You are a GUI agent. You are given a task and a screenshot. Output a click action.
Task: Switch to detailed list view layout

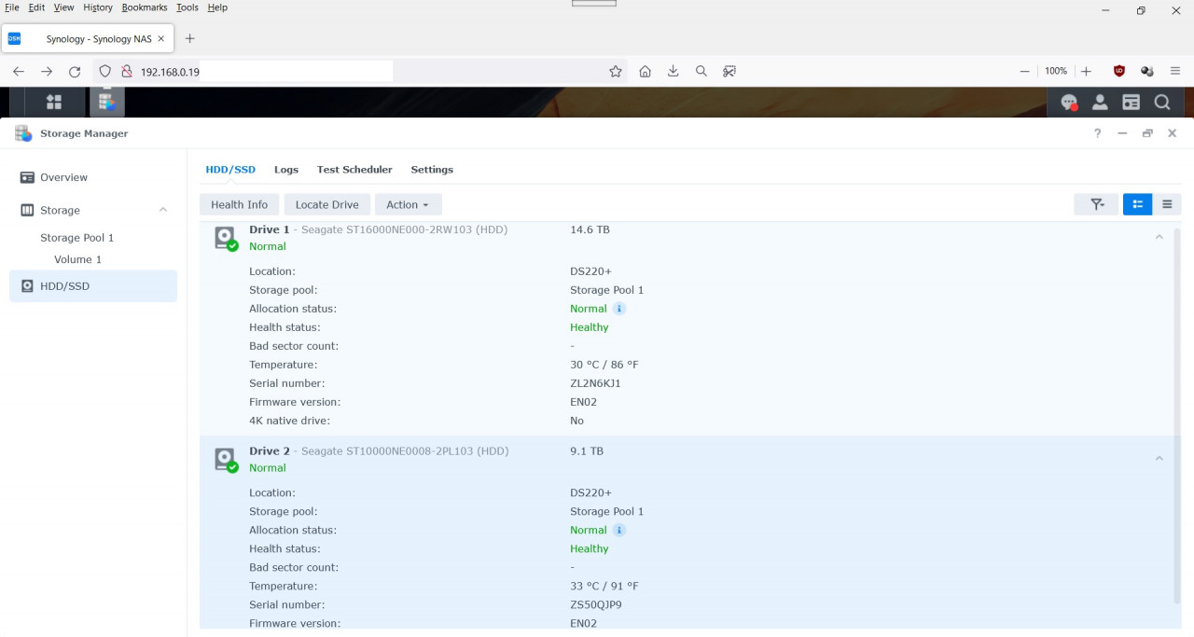(1137, 203)
